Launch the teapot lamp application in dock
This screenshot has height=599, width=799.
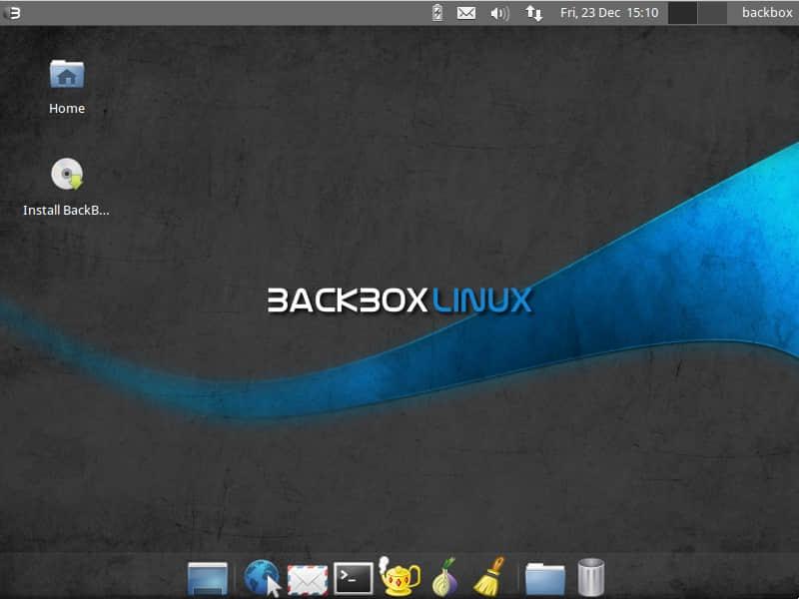point(400,578)
